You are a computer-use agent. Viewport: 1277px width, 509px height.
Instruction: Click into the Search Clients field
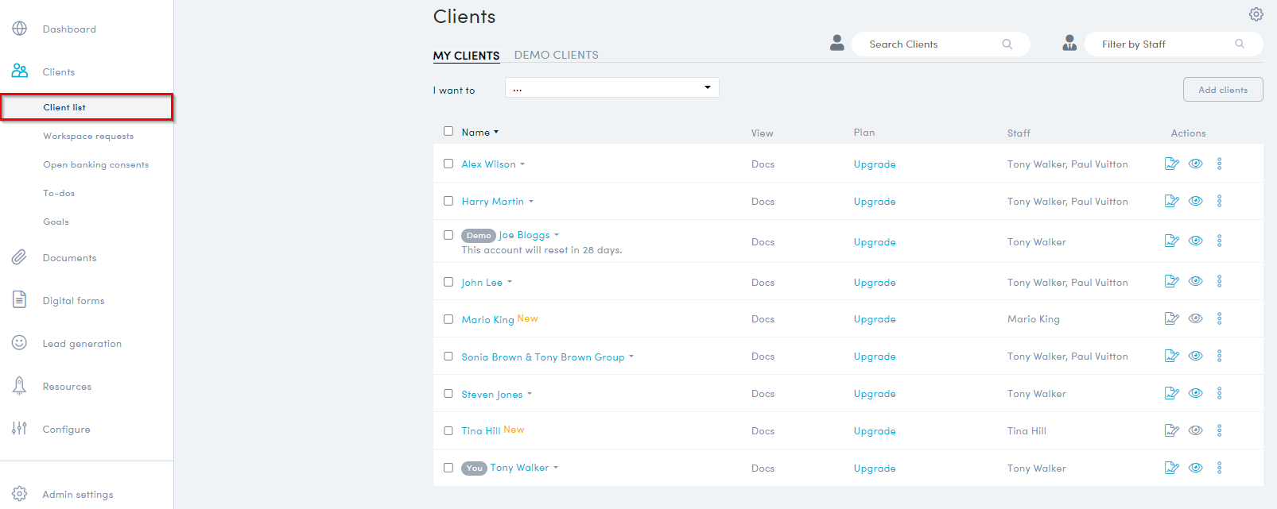pos(930,44)
